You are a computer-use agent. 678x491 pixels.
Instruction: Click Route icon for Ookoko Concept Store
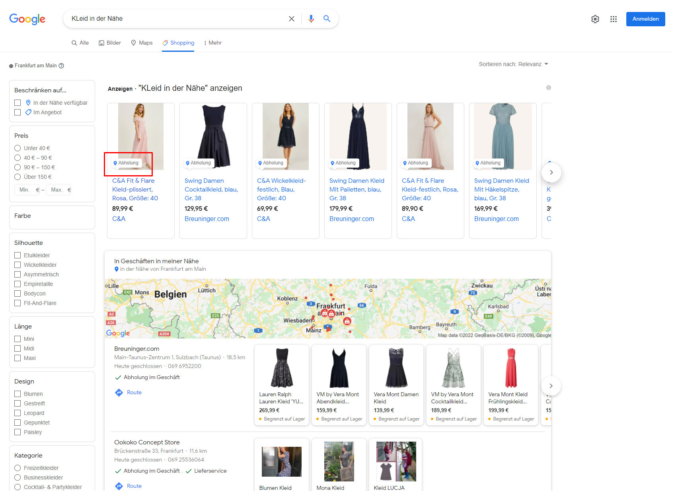(x=119, y=486)
